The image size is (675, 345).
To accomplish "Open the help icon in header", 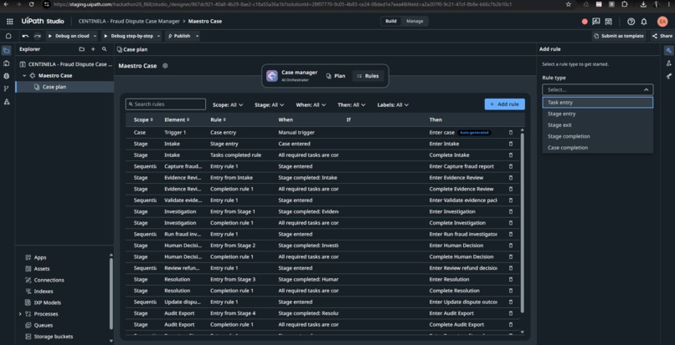I will 631,22.
